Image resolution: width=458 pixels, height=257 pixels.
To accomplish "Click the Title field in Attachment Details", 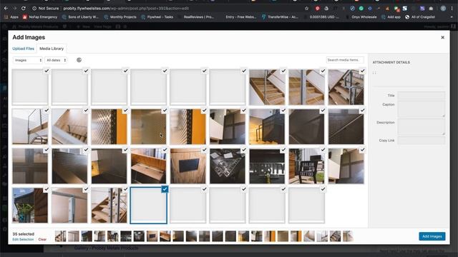I will coord(422,95).
